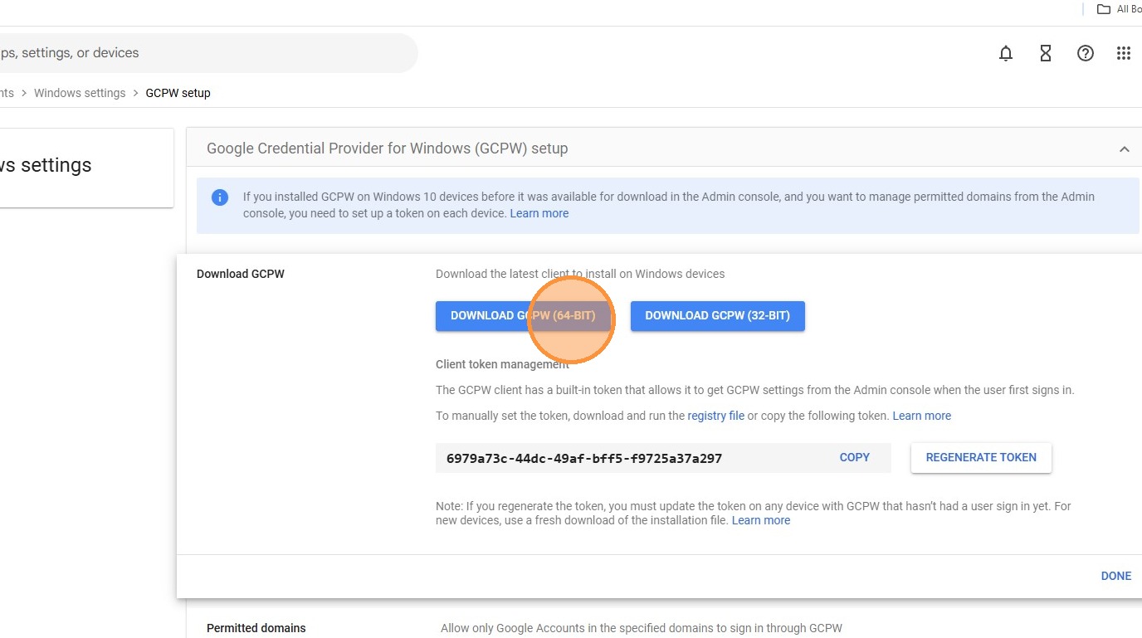Download GCPW 64-bit installer
This screenshot has width=1142, height=638.
(x=523, y=316)
